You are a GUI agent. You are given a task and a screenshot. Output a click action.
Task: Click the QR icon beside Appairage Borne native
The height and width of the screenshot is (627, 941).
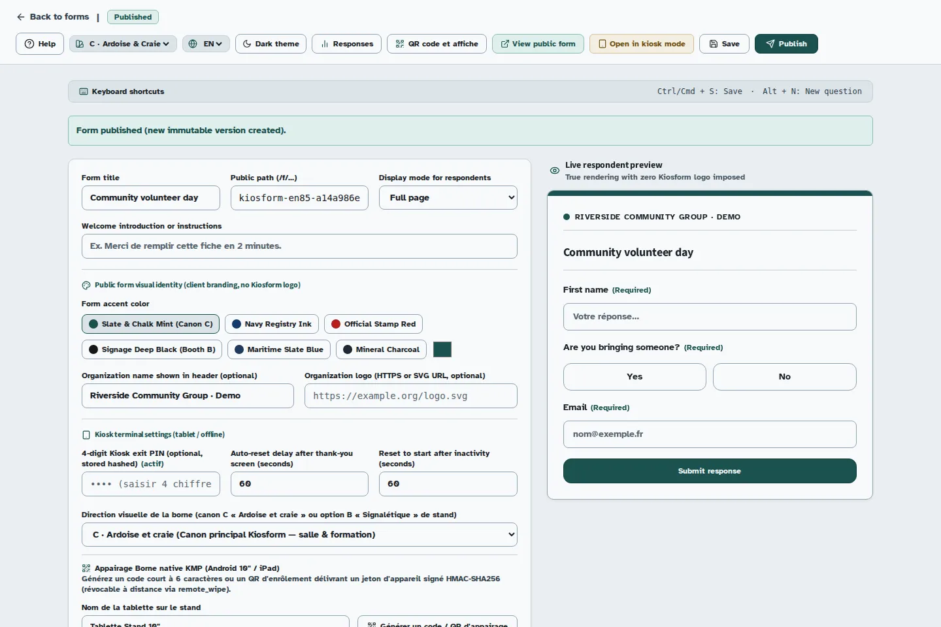86,568
